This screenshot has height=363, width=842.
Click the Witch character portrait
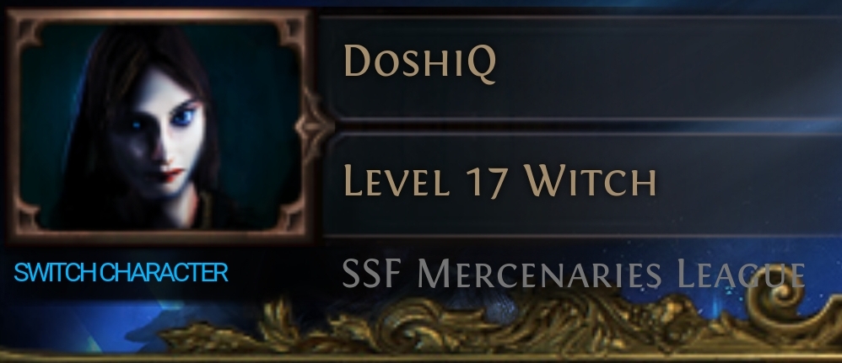click(159, 126)
